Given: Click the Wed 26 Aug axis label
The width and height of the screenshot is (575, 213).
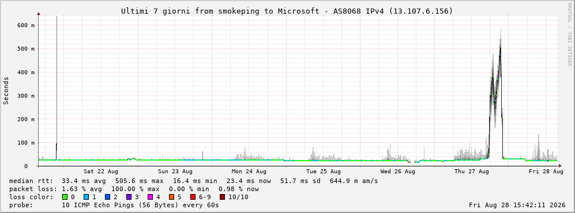Looking at the screenshot, I should click(x=398, y=172).
